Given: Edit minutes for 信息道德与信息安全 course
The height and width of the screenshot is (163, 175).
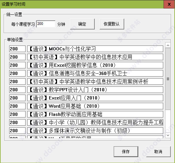Looking at the screenshot, I should (17, 73).
